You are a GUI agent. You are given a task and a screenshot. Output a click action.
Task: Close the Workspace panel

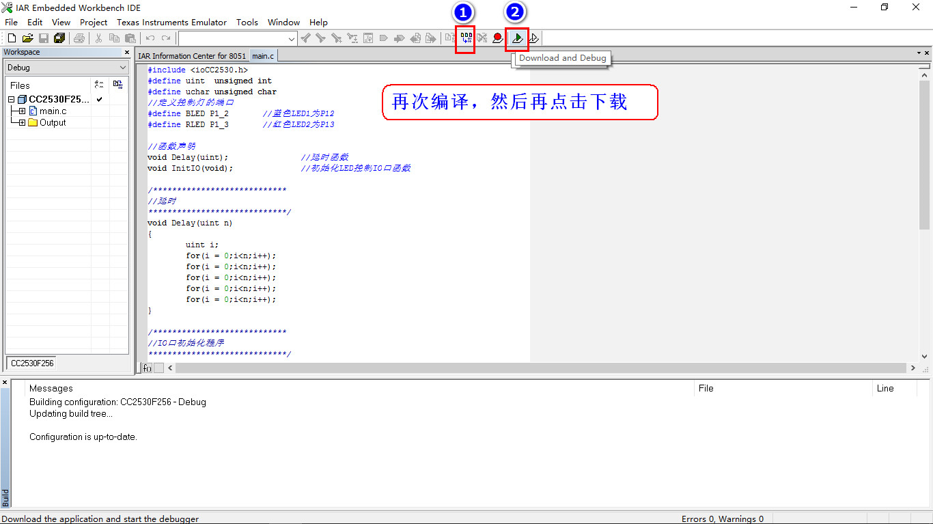point(126,52)
